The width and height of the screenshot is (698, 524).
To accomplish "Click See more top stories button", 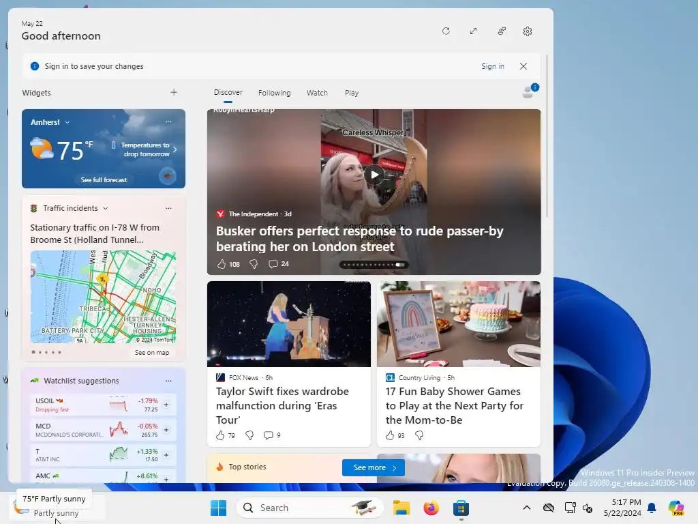I will coord(374,467).
